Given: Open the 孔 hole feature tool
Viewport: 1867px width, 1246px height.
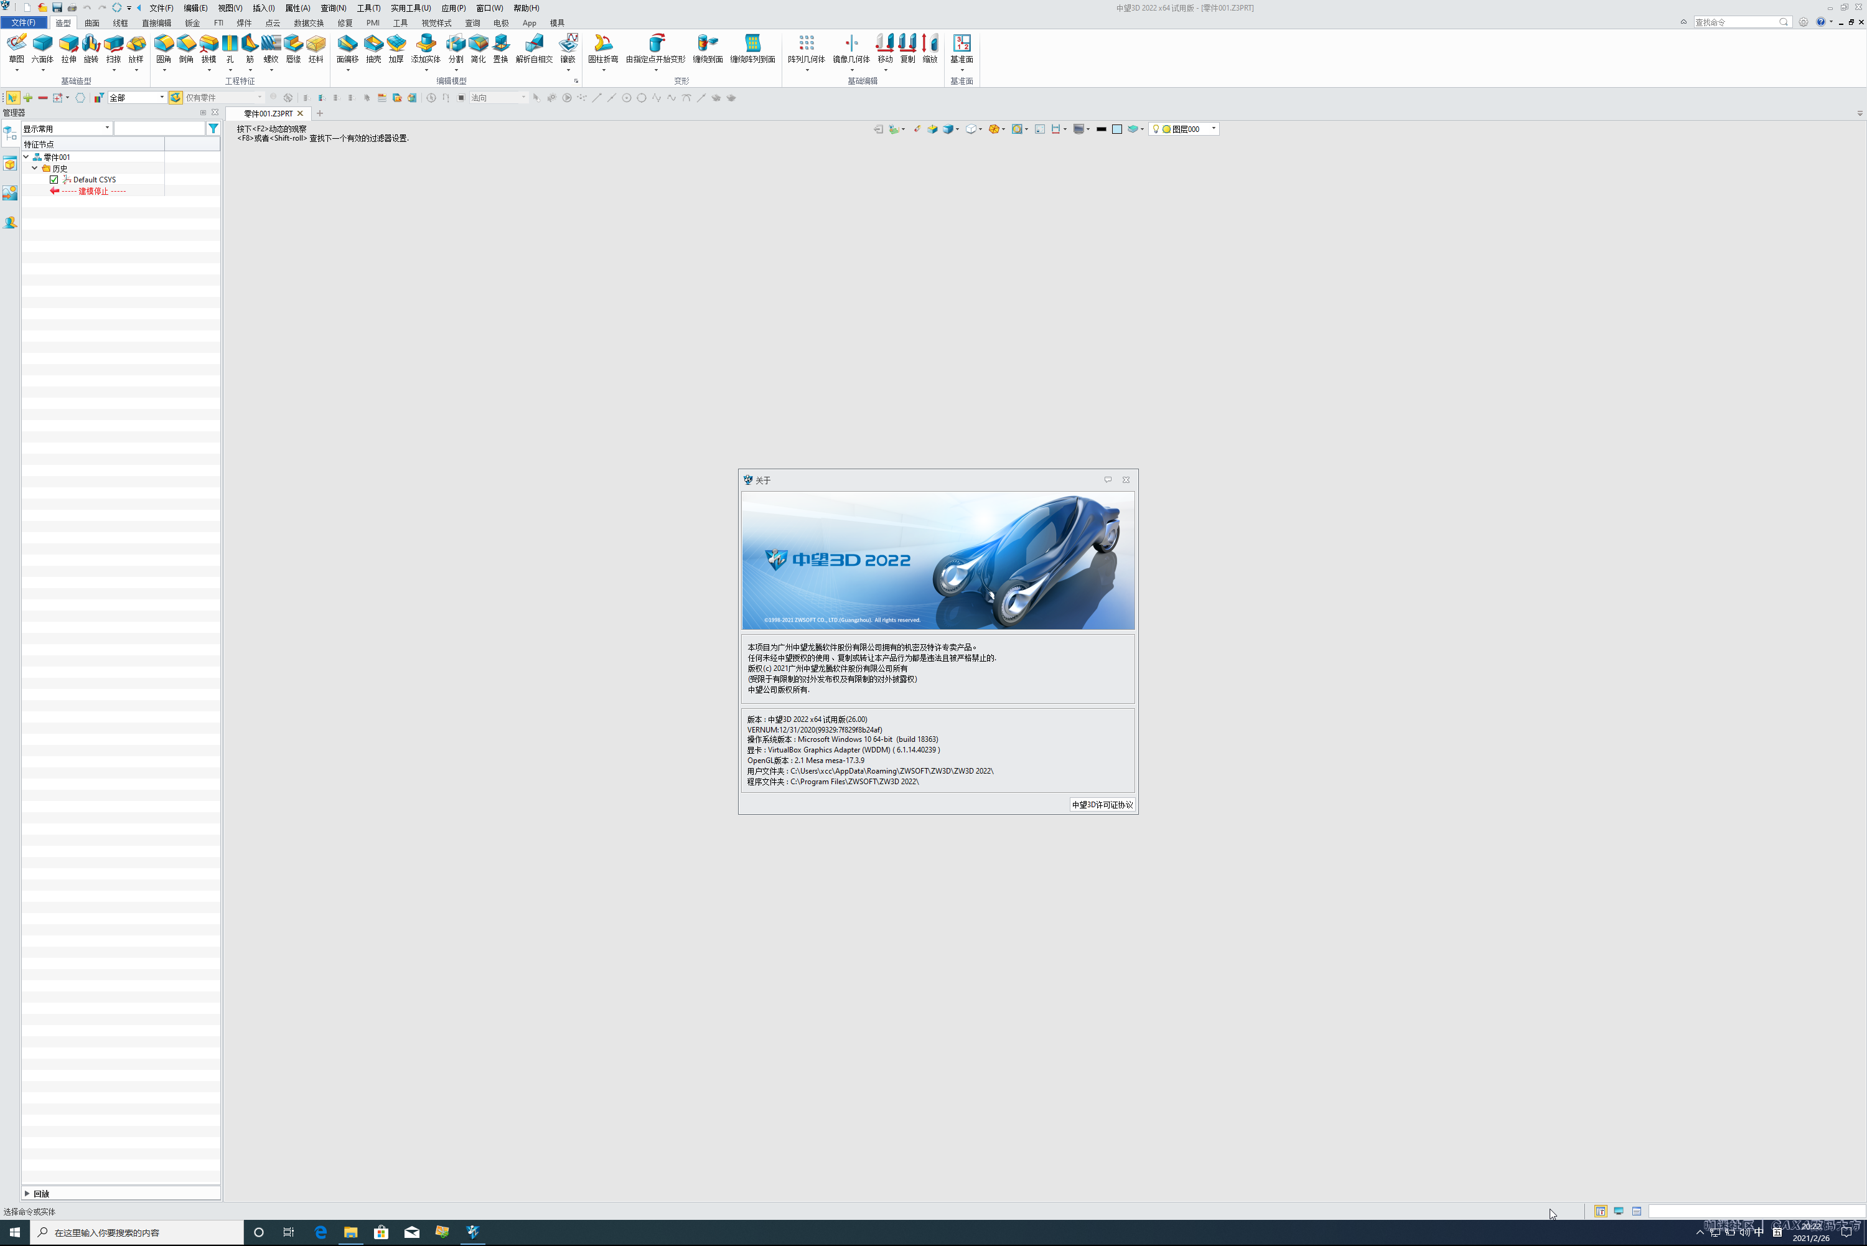Looking at the screenshot, I should pos(230,48).
